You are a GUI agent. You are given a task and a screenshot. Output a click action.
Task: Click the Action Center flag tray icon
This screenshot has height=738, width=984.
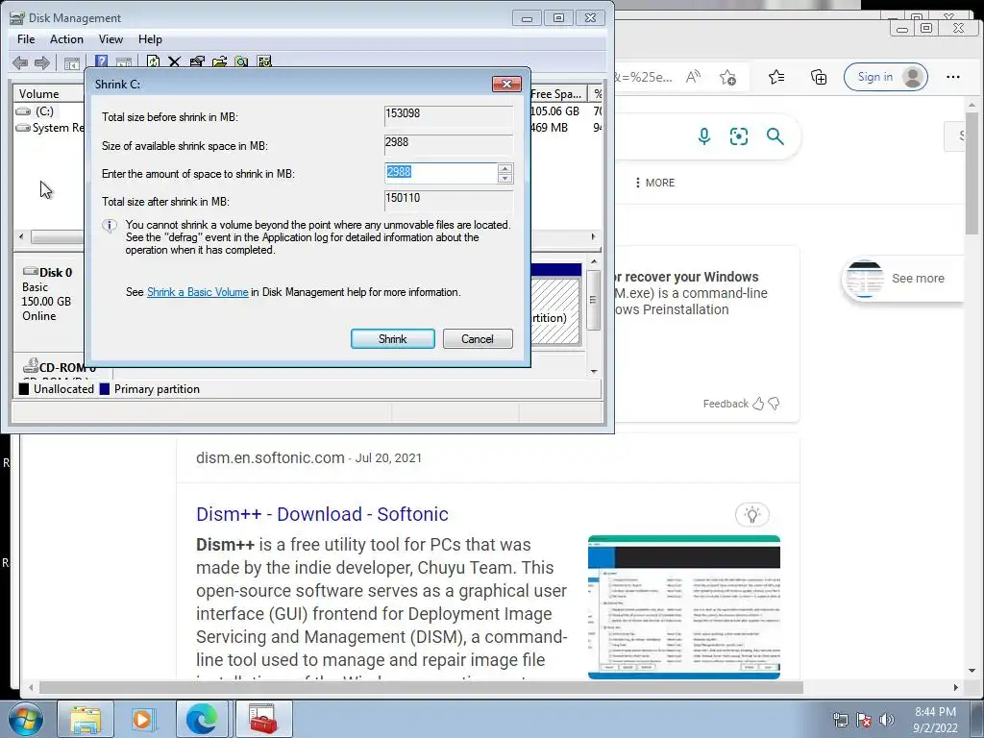coord(864,720)
